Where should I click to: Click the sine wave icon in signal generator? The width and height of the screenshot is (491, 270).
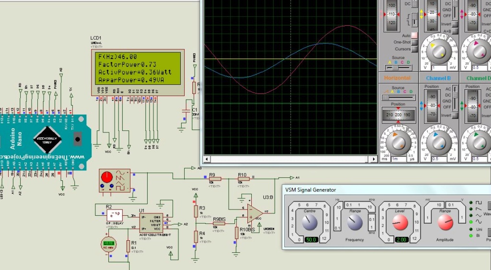(x=479, y=222)
